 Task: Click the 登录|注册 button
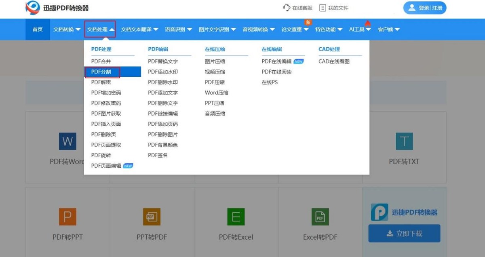pos(424,8)
